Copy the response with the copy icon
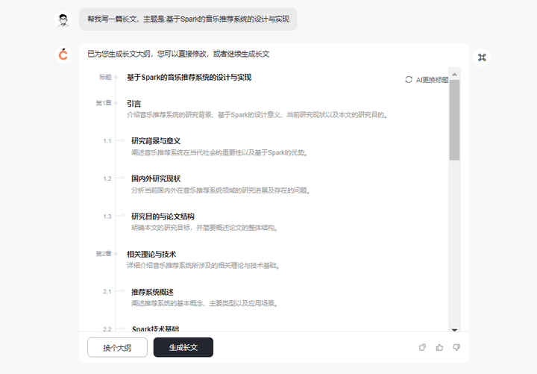537x374 pixels. 423,347
